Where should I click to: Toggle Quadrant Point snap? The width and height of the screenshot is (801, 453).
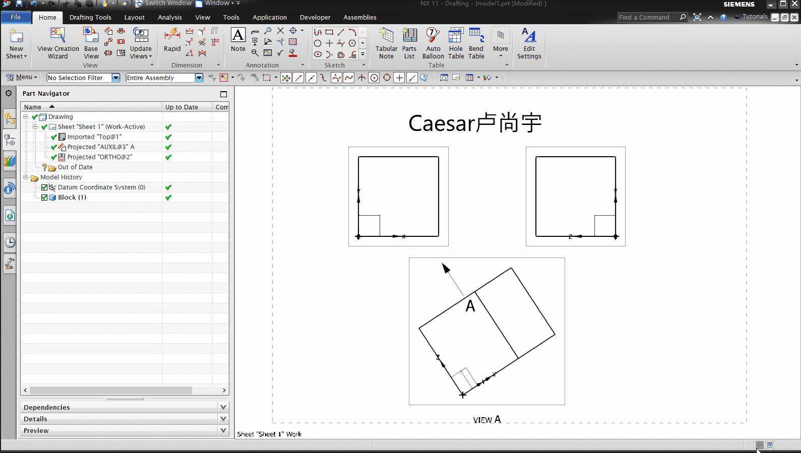387,78
